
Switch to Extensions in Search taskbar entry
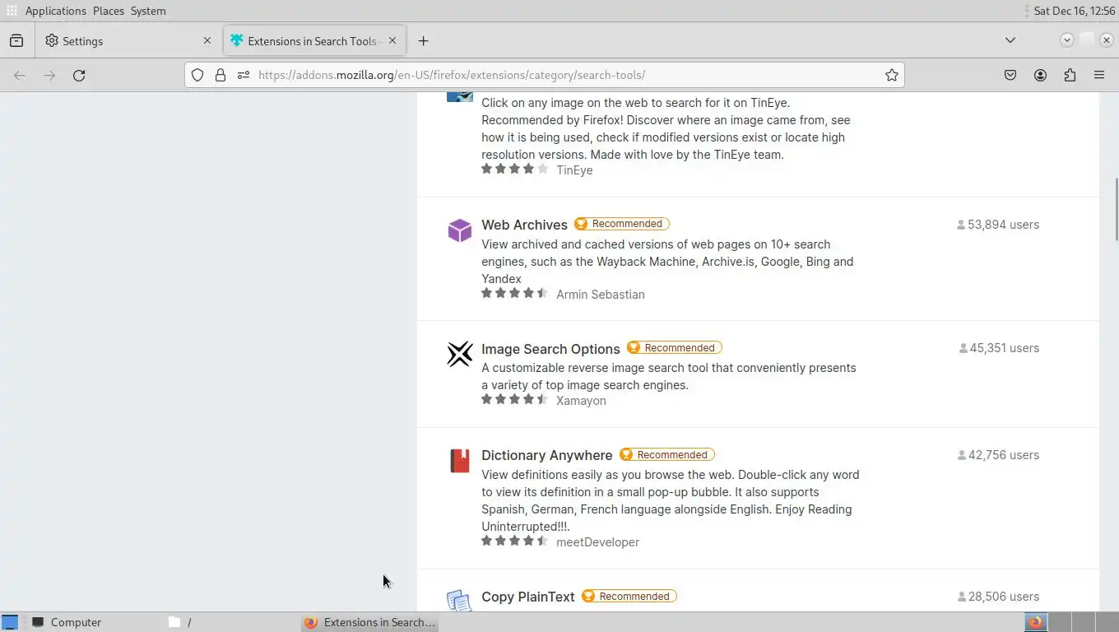[370, 622]
